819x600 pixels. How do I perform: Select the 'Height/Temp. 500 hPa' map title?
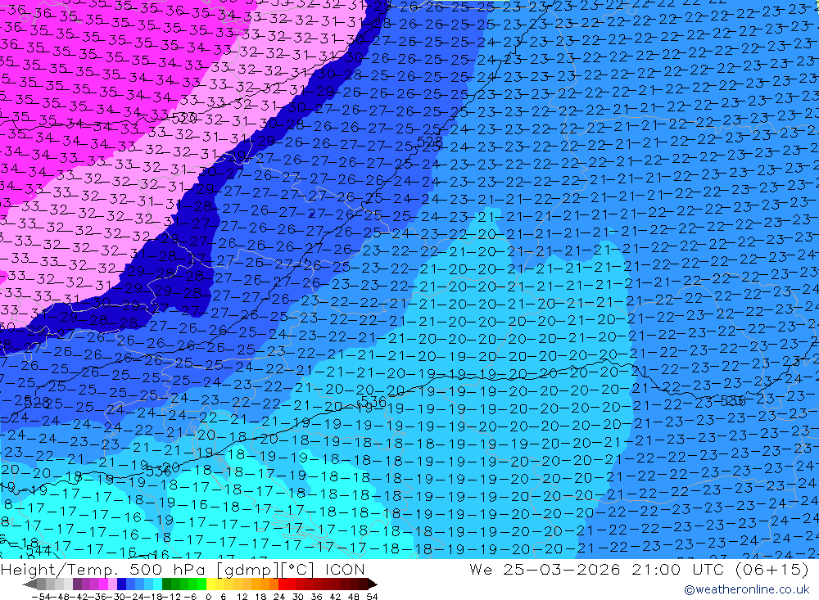pos(103,569)
